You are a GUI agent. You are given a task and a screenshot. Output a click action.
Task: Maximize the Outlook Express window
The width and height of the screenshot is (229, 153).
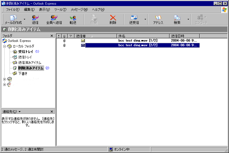220,4
